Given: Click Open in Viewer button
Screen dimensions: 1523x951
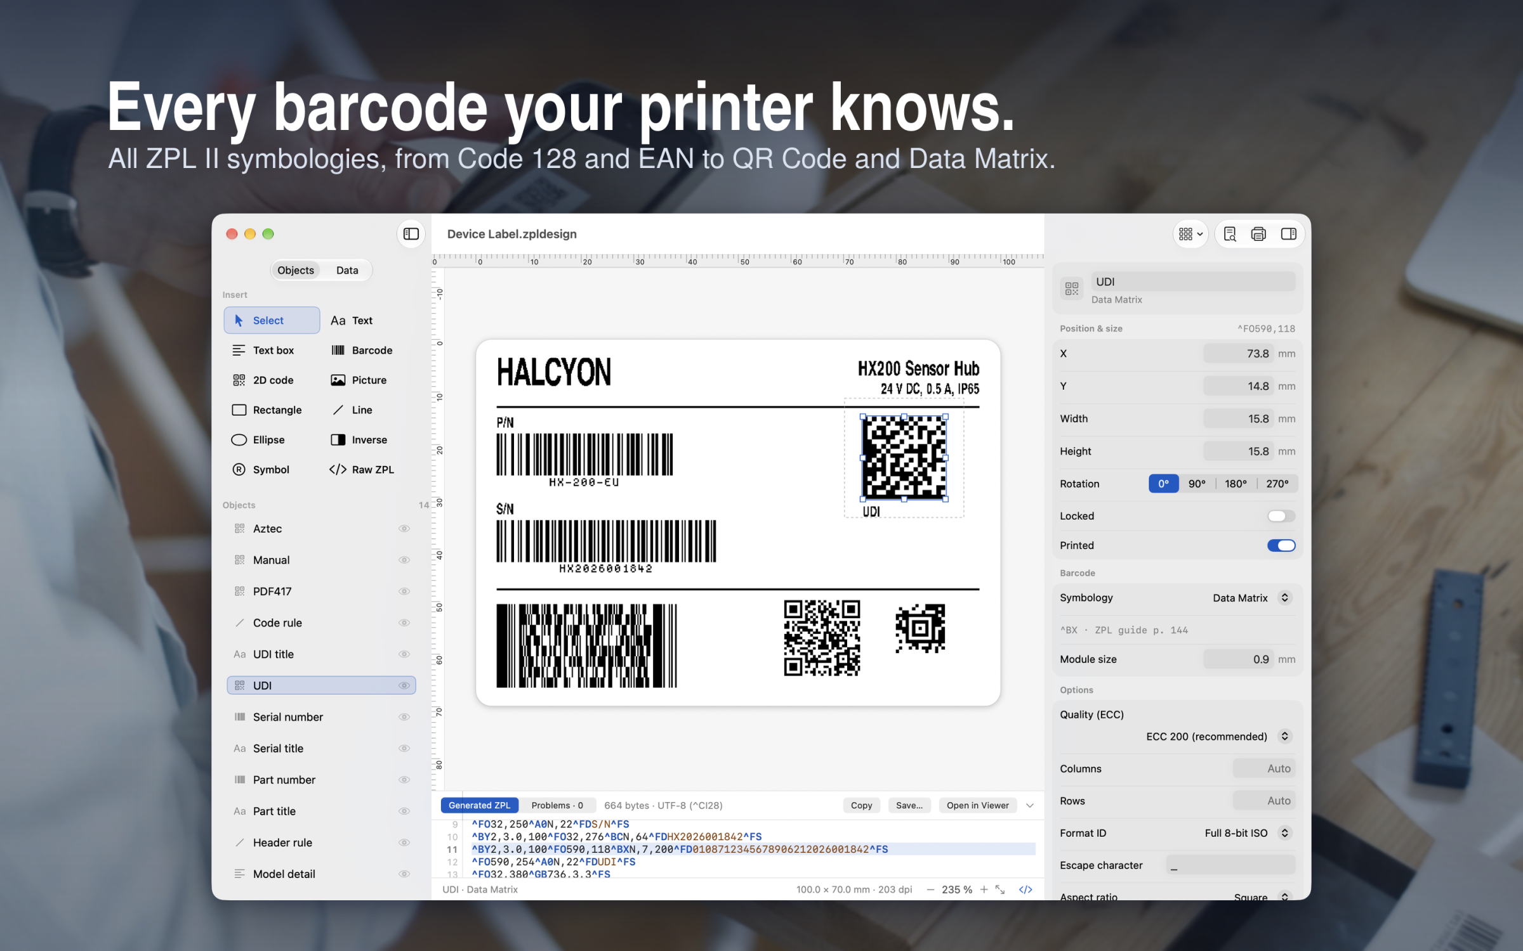Looking at the screenshot, I should pos(977,805).
